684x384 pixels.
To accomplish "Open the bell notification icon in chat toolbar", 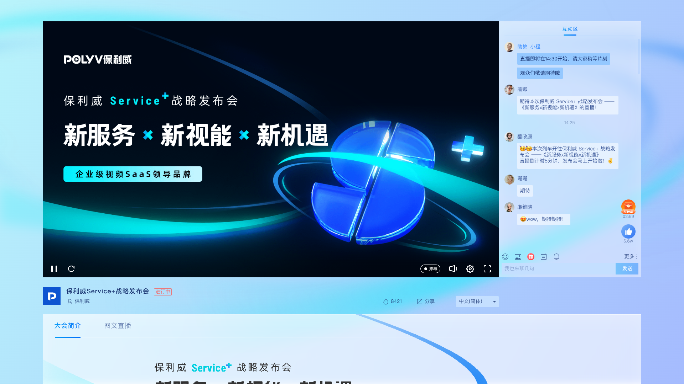I will [x=556, y=257].
